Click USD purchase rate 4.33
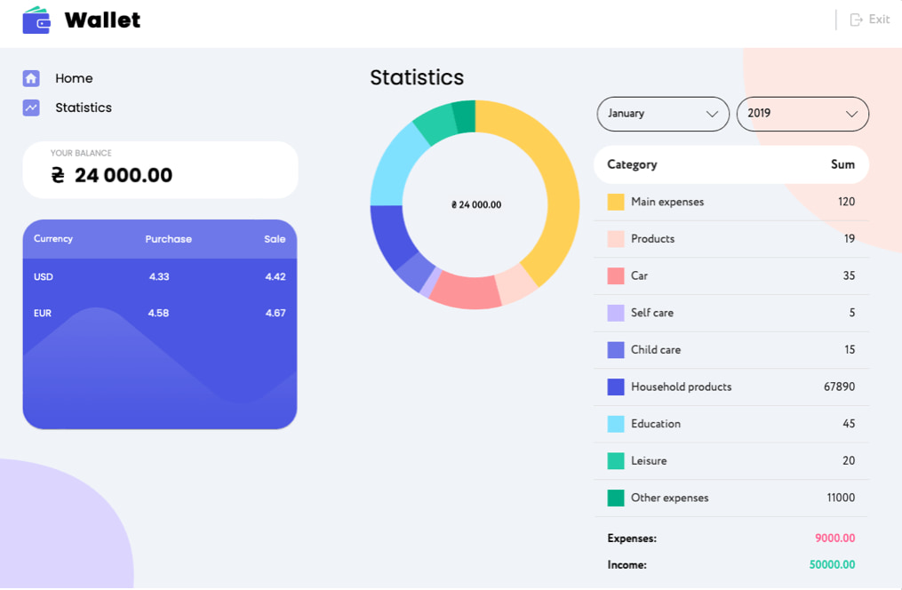This screenshot has width=902, height=590. [x=159, y=276]
